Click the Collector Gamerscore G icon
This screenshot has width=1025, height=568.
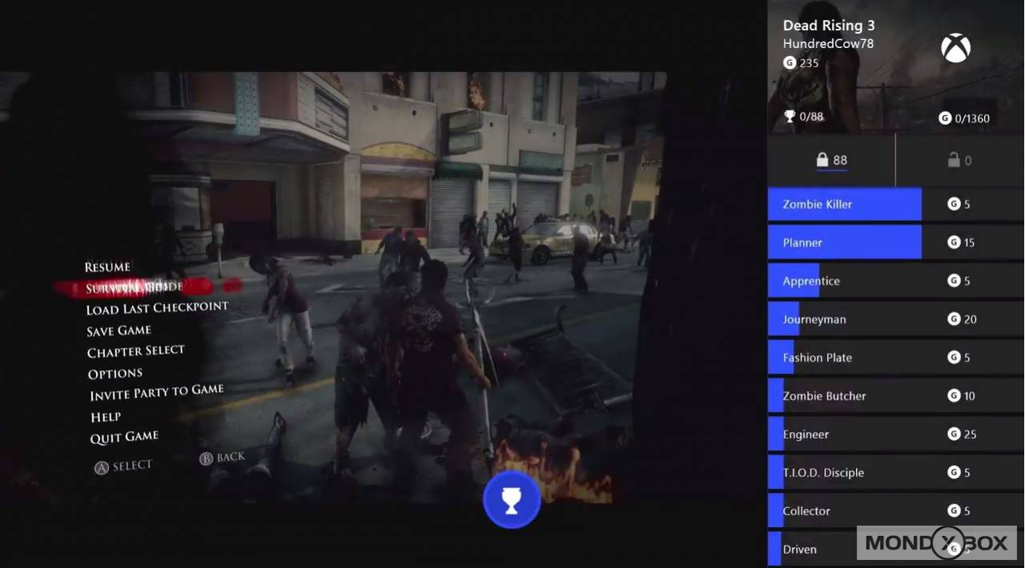pos(954,511)
